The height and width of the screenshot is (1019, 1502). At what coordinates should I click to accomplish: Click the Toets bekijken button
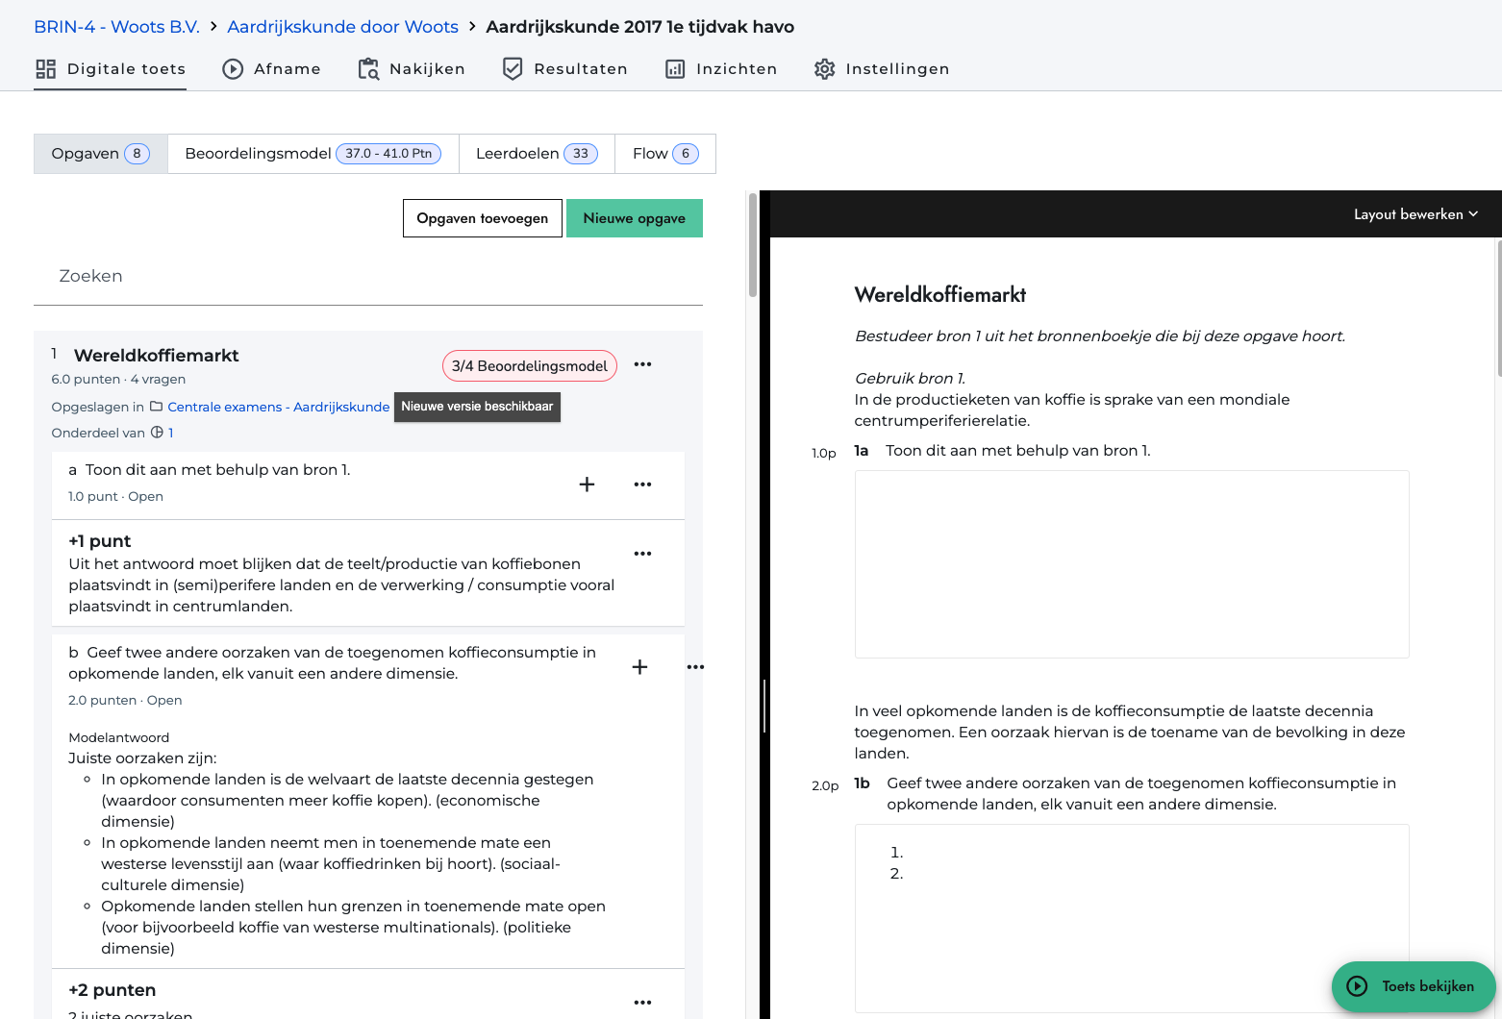point(1414,986)
